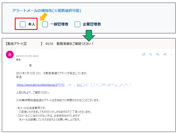Click the forward arrow icon
This screenshot has height=133, width=178.
pyautogui.click(x=165, y=54)
